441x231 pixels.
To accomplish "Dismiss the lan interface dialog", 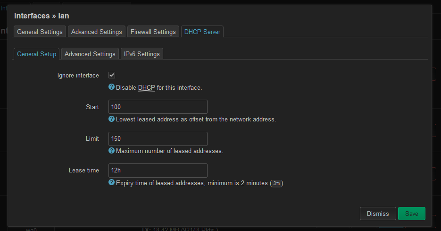I will coord(378,214).
